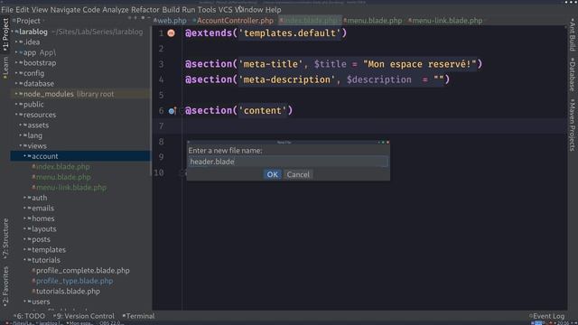Viewport: 578px width, 325px height.
Task: Collapse the resources folder
Action: coord(16,115)
